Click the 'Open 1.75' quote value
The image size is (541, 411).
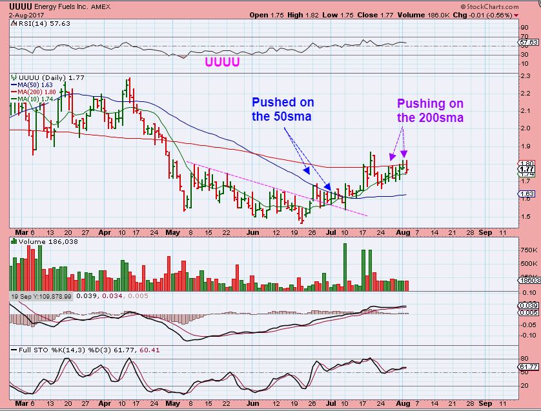[x=267, y=15]
